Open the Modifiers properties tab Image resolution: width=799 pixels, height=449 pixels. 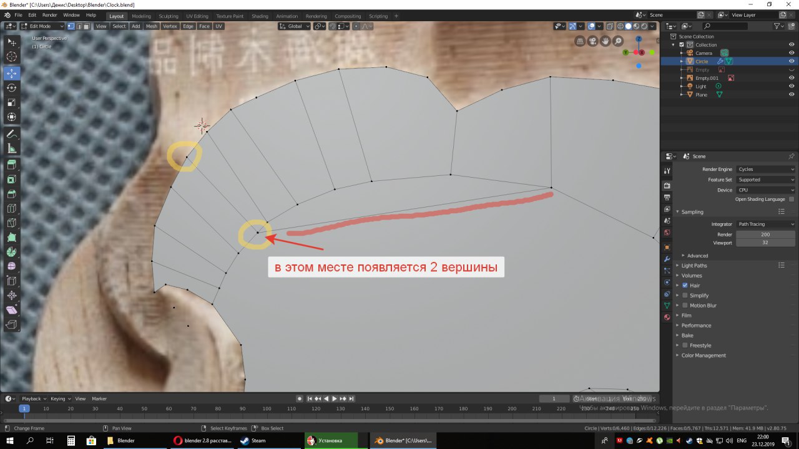click(667, 259)
